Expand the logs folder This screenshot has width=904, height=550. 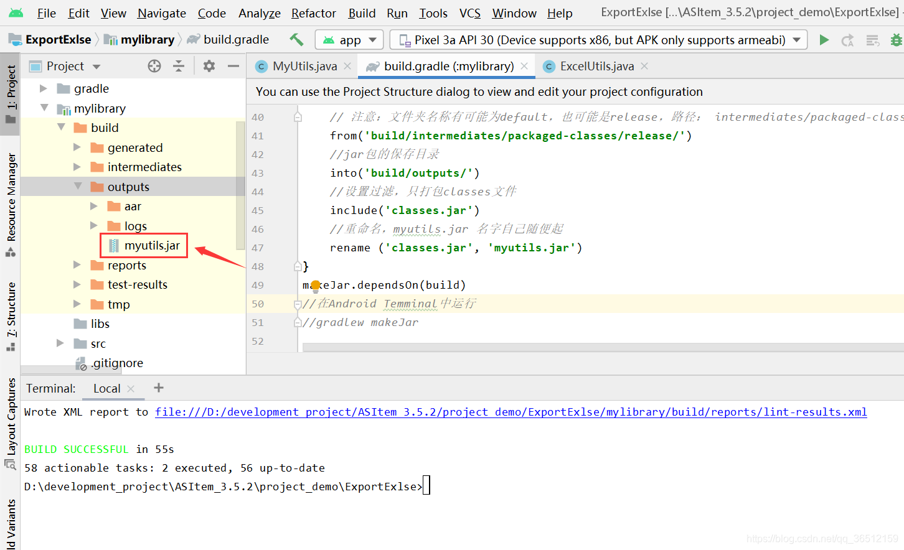[x=94, y=225]
